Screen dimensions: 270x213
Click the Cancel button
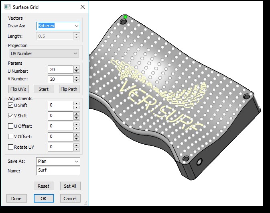[70, 199]
